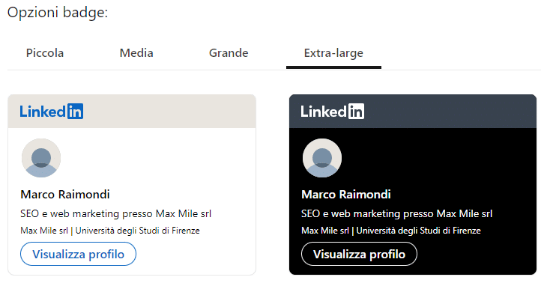Click the profile avatar on light badge

[x=41, y=158]
